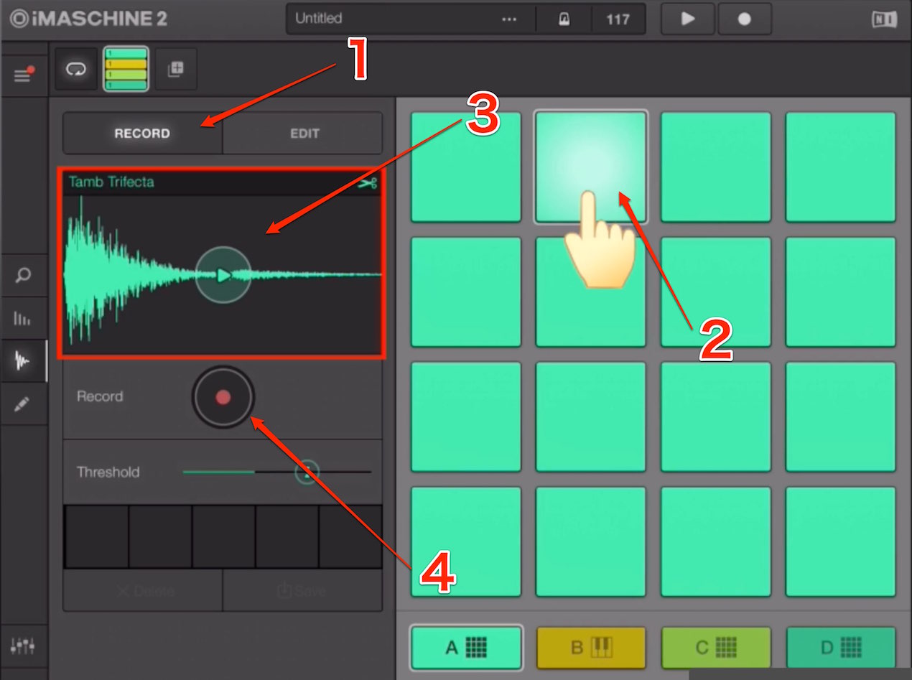912x680 pixels.
Task: Adjust the Threshold slider
Action: click(277, 472)
